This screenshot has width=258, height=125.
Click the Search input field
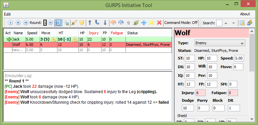click(x=219, y=23)
